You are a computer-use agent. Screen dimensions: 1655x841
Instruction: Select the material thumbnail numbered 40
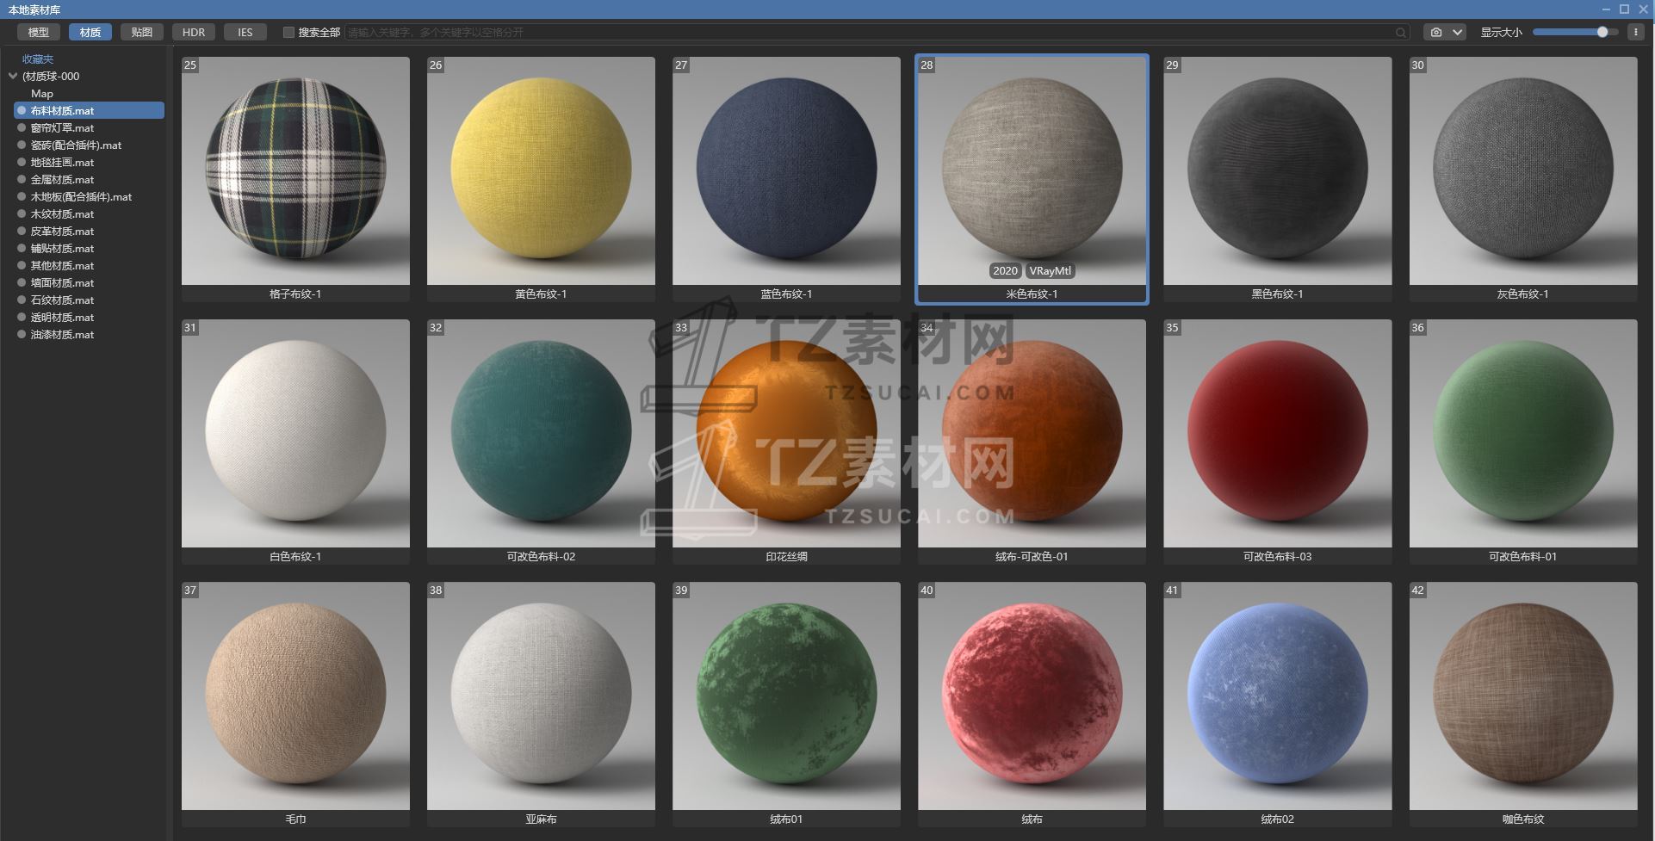(x=1032, y=696)
